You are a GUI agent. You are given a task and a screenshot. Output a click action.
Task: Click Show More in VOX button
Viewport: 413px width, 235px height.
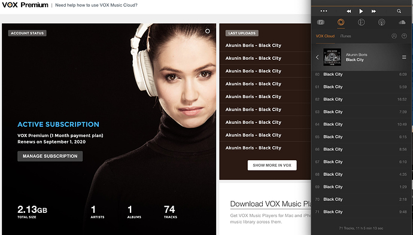coord(272,165)
